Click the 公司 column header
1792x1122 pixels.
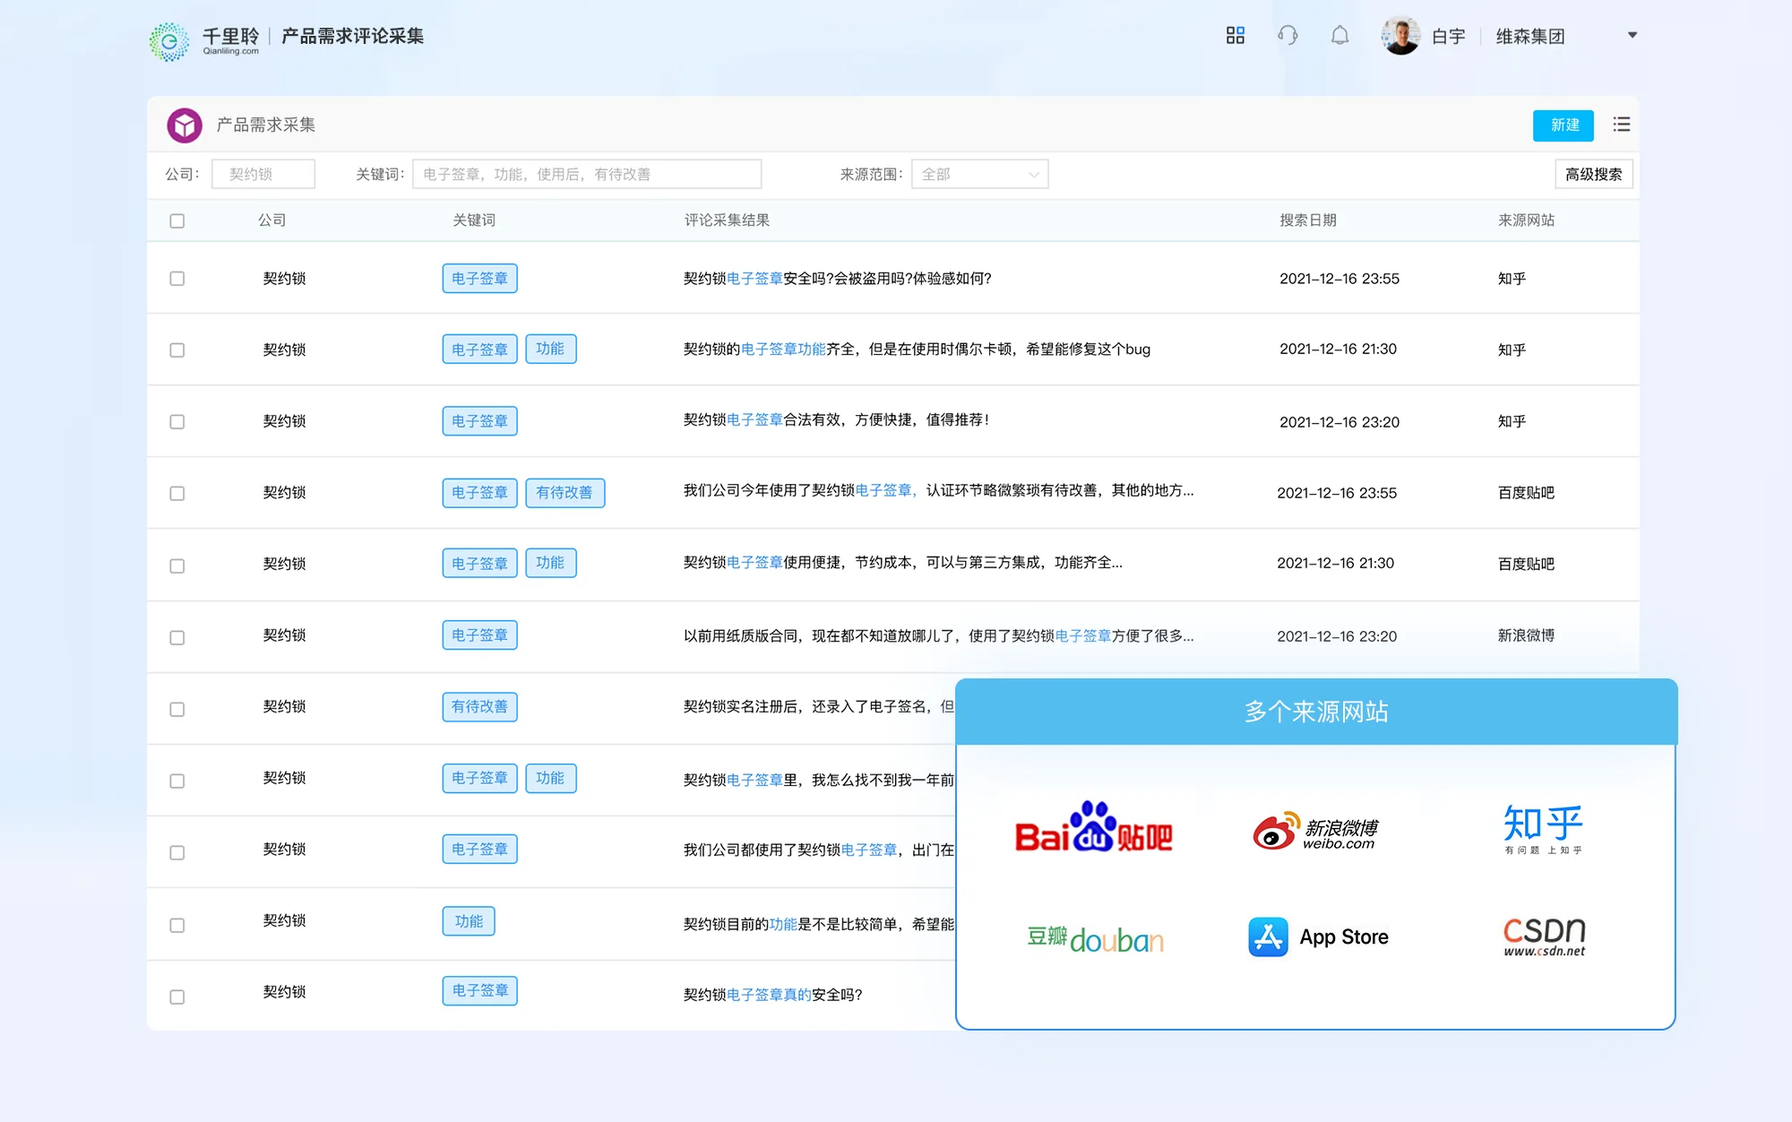click(x=272, y=220)
